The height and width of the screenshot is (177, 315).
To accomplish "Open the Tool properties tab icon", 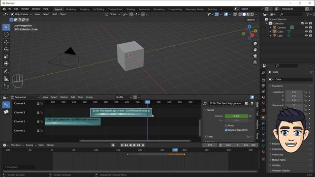I will 263,73.
